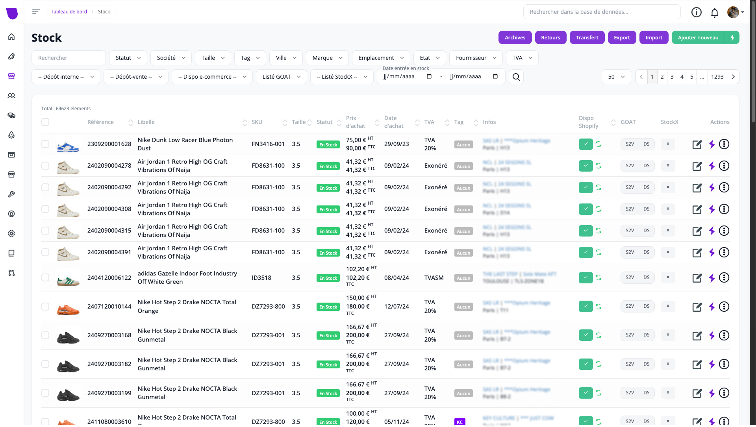Open the Société filter dropdown
756x427 pixels.
pyautogui.click(x=171, y=58)
